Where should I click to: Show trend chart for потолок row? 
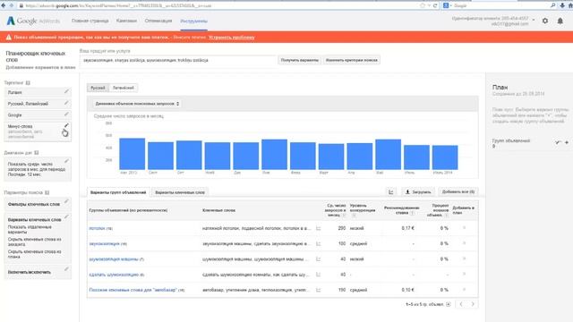pyautogui.click(x=319, y=228)
